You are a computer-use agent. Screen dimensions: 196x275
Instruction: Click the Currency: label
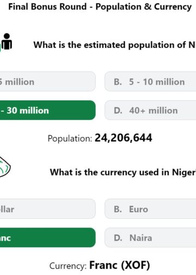(68, 266)
